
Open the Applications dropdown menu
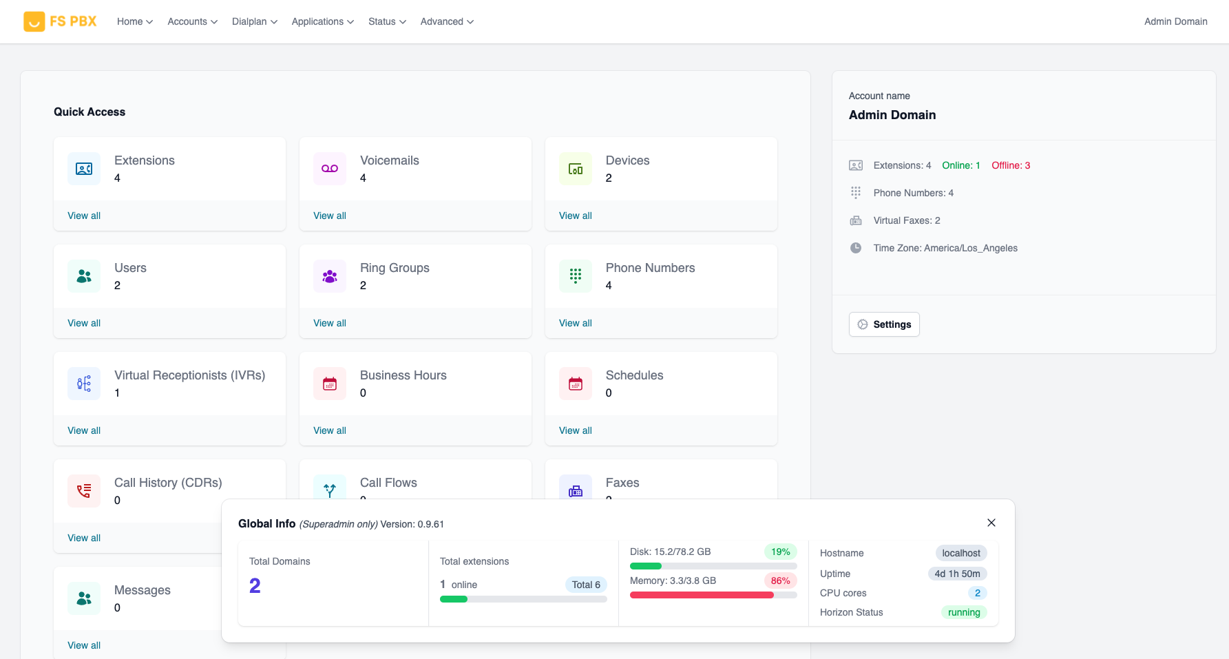pos(322,21)
